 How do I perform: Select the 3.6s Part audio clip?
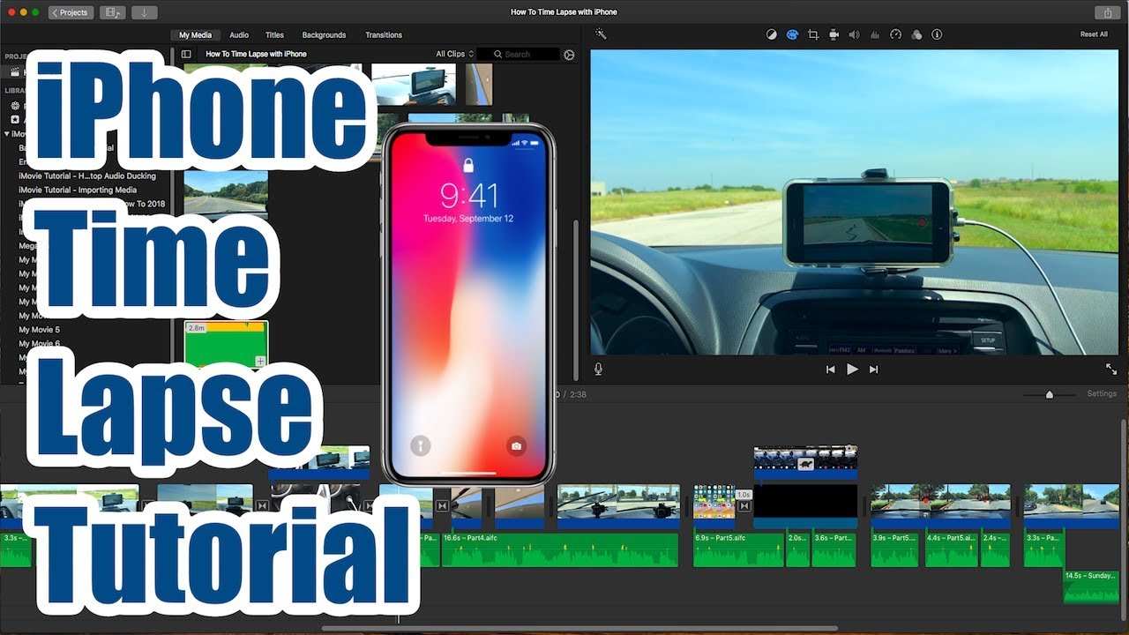tap(834, 549)
